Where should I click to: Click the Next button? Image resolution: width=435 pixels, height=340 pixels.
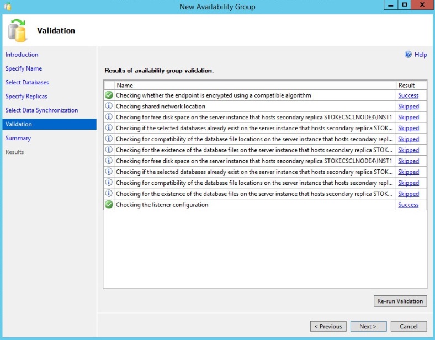click(x=368, y=326)
